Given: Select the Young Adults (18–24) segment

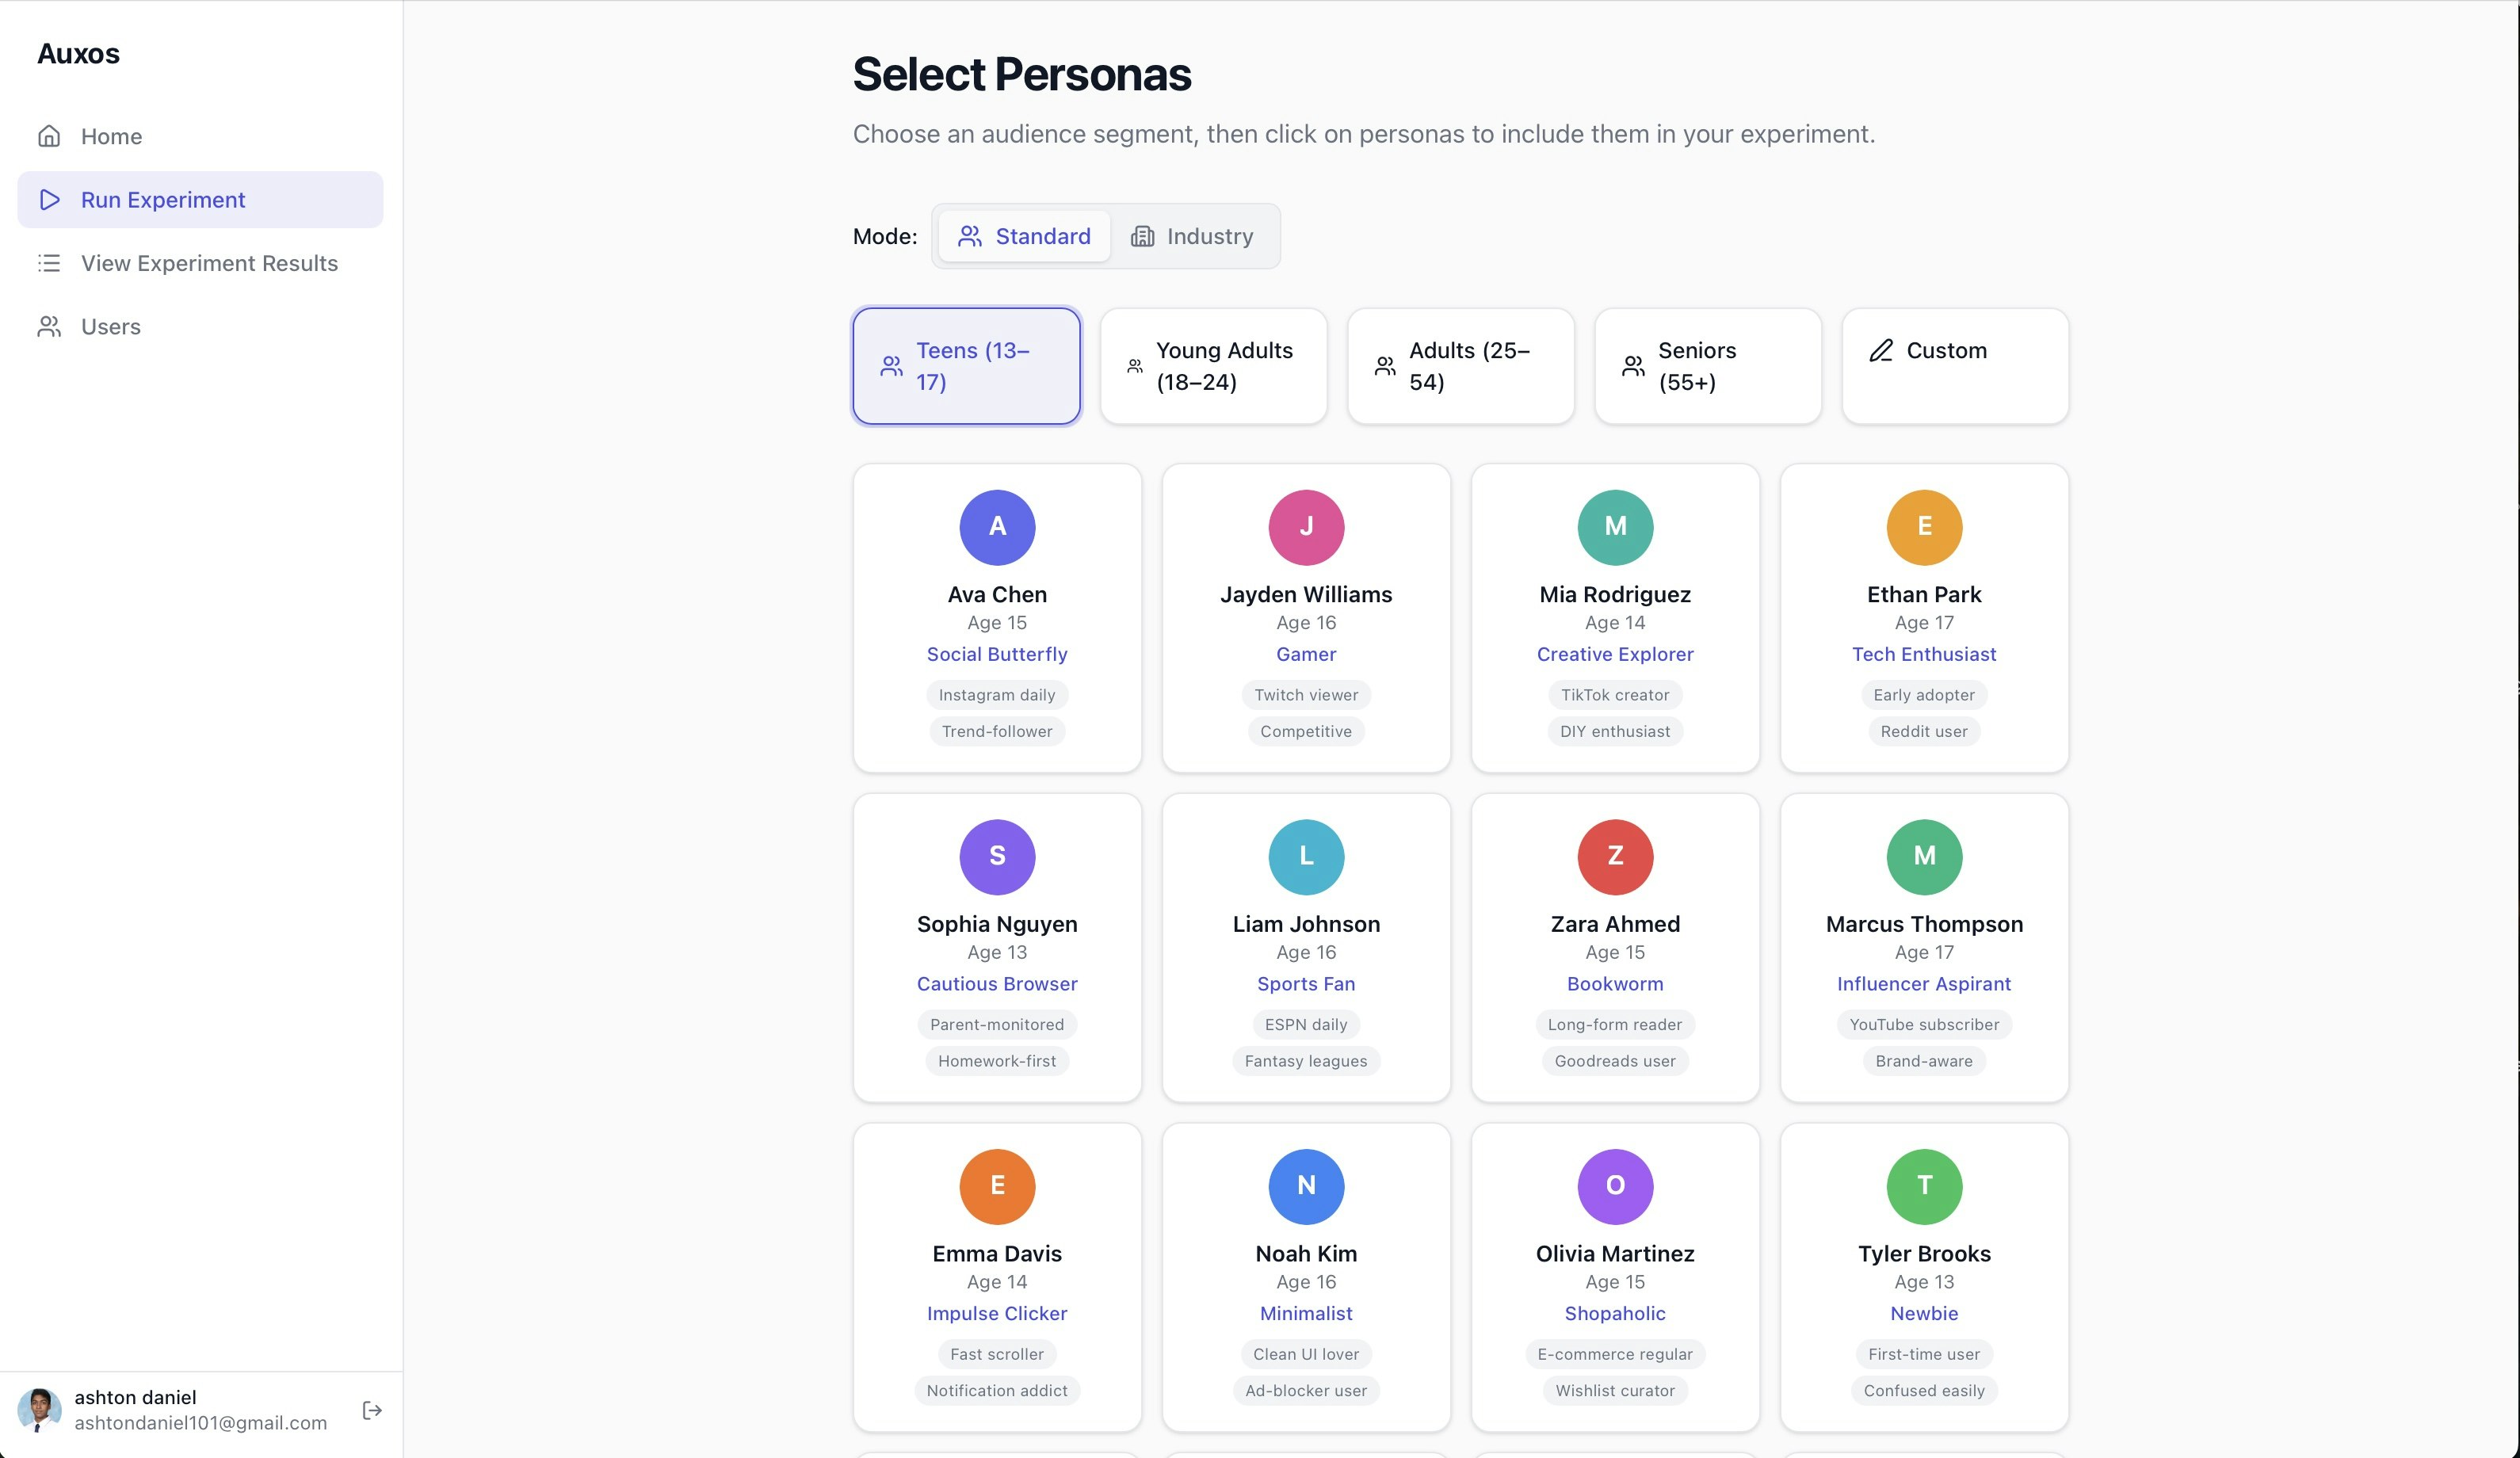Looking at the screenshot, I should tap(1213, 366).
